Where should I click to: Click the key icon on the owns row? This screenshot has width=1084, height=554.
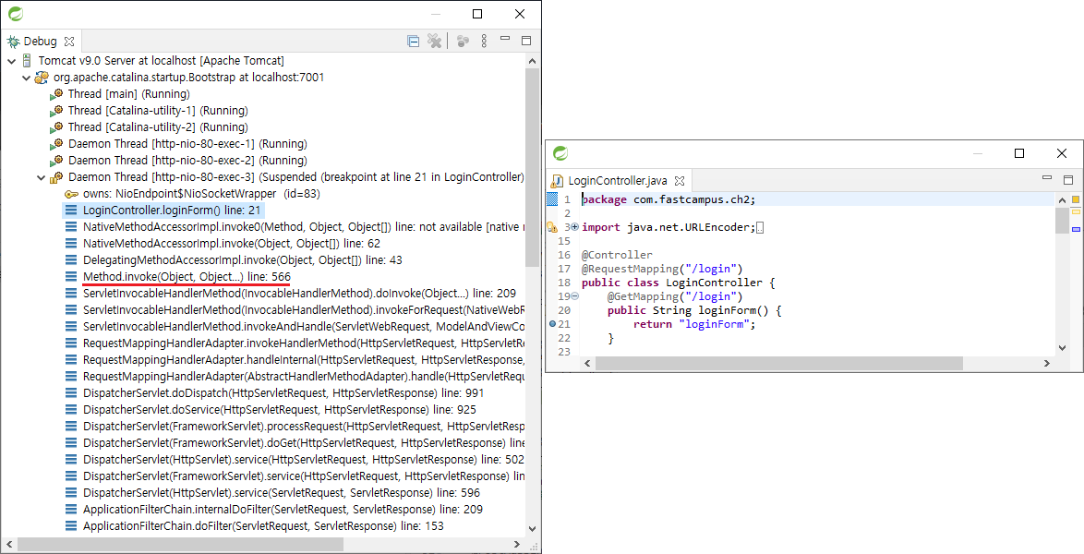(71, 194)
